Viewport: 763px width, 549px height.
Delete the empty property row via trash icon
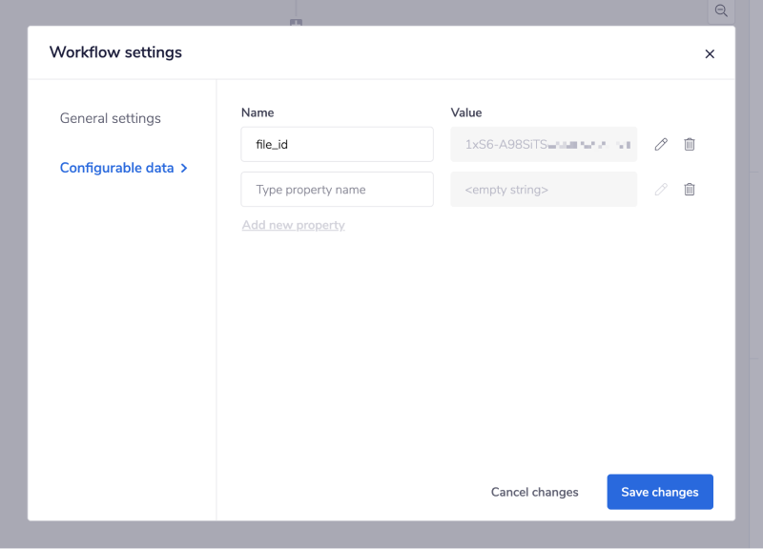pos(690,189)
